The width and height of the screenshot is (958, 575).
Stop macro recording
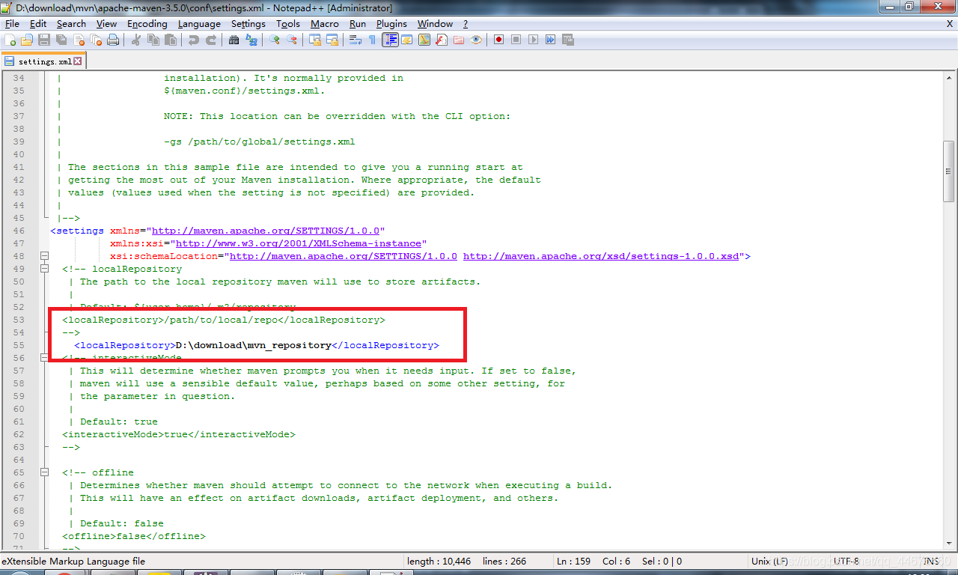516,40
